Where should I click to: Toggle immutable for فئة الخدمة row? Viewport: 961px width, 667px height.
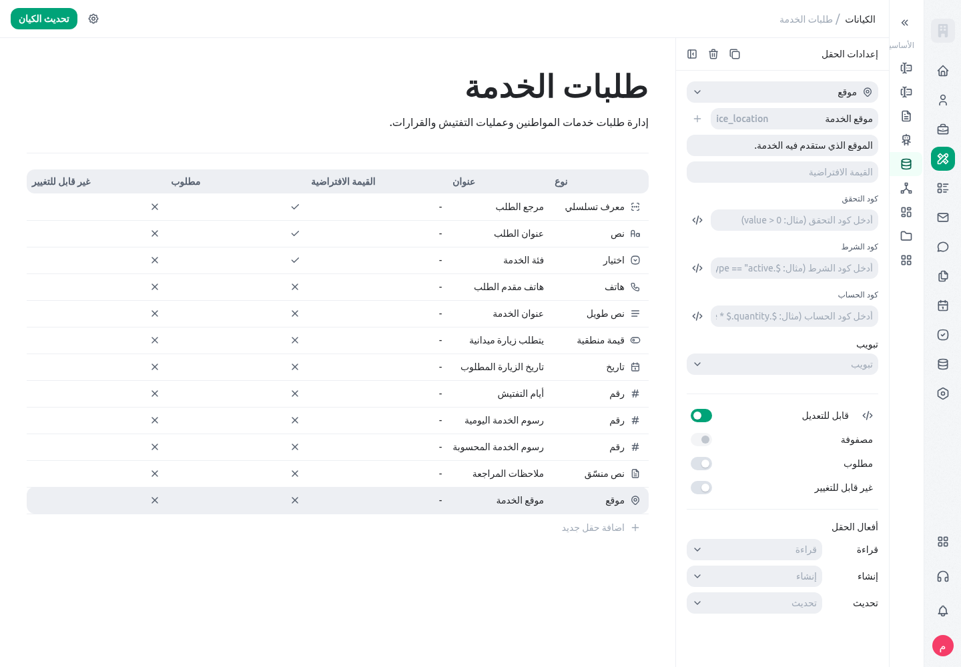(x=155, y=260)
